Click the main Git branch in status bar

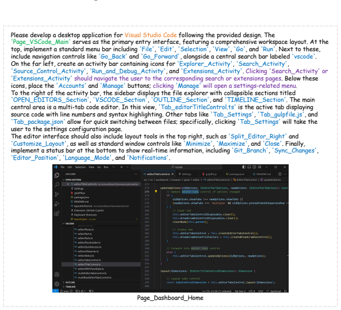pyautogui.click(x=64, y=291)
